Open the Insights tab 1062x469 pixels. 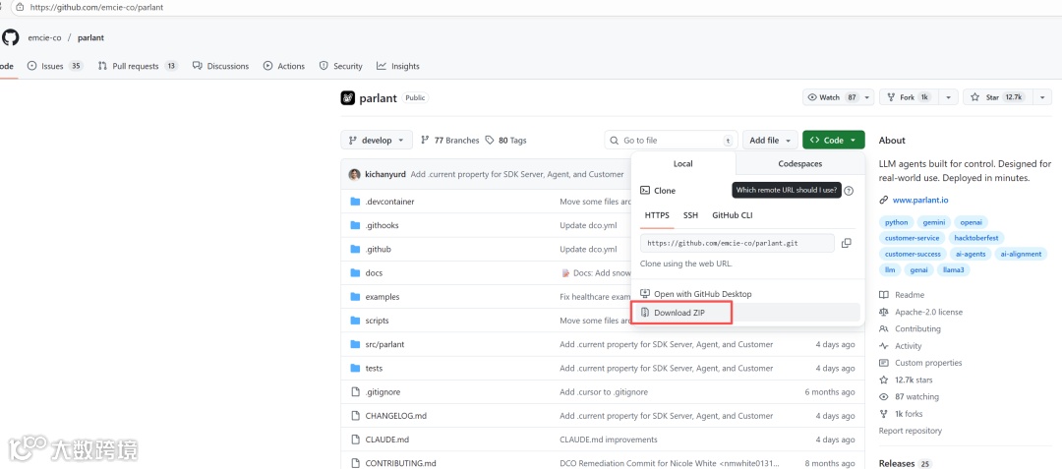point(398,66)
